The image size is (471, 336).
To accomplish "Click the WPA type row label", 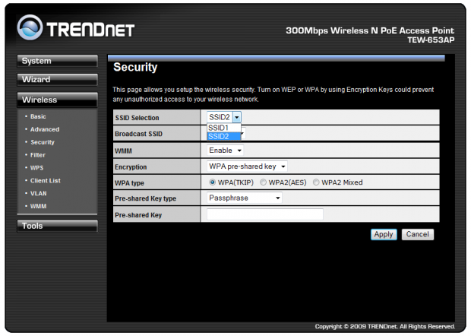I will (x=129, y=183).
